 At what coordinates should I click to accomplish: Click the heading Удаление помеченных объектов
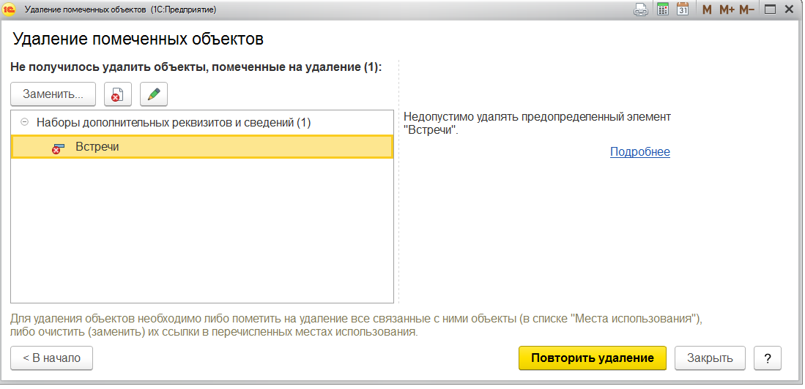(x=138, y=39)
